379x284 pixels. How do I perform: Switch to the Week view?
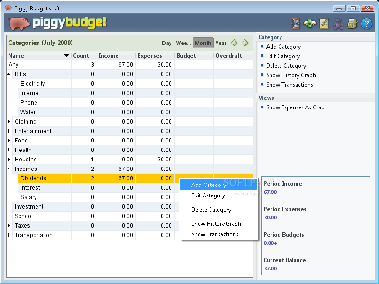point(183,43)
